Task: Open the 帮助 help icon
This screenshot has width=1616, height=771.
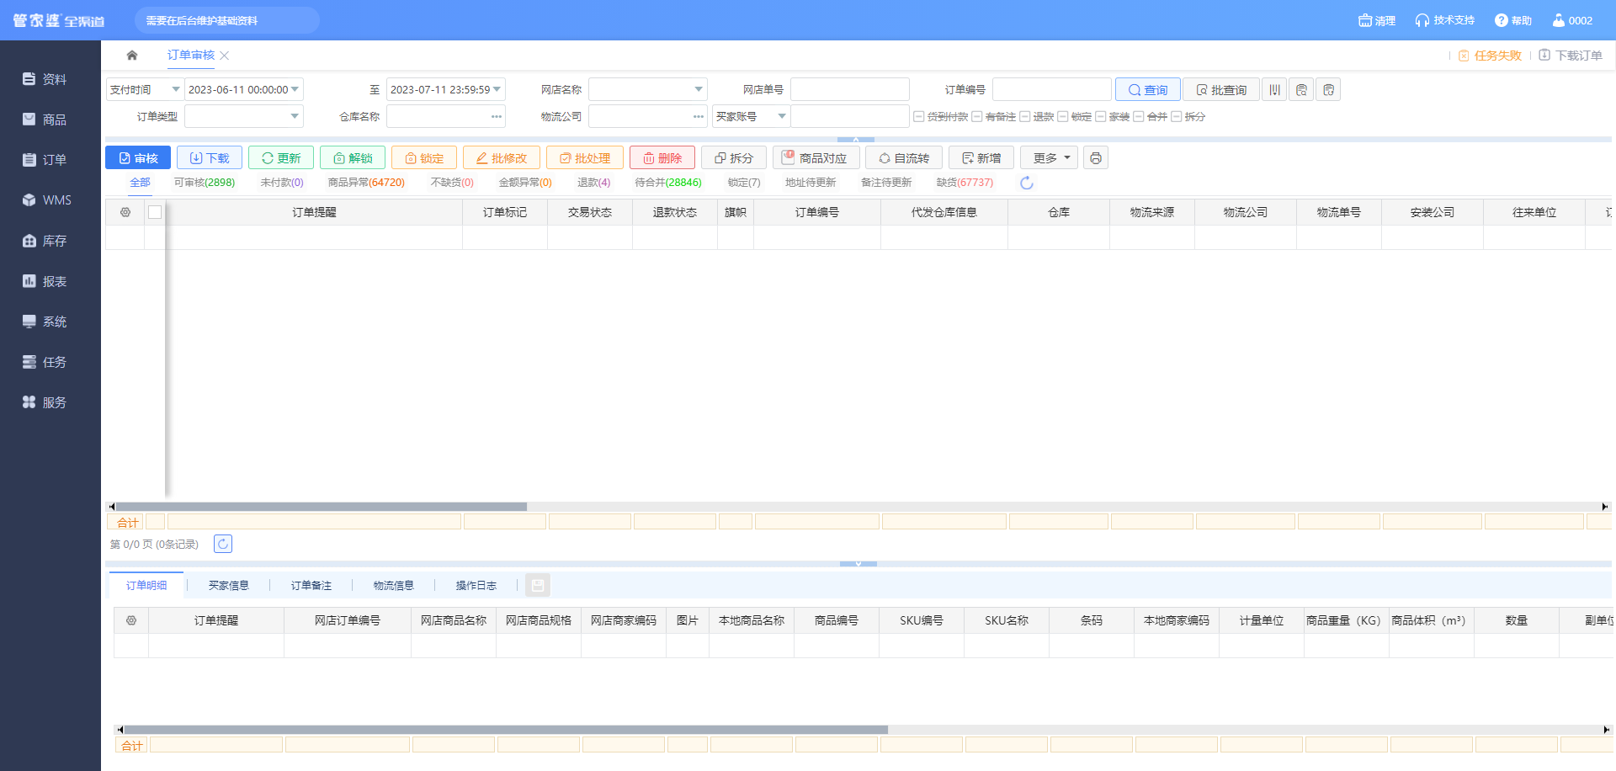Action: click(1512, 20)
